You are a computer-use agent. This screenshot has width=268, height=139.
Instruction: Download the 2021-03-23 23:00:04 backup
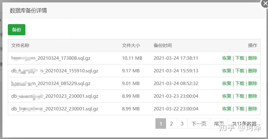coord(240,96)
